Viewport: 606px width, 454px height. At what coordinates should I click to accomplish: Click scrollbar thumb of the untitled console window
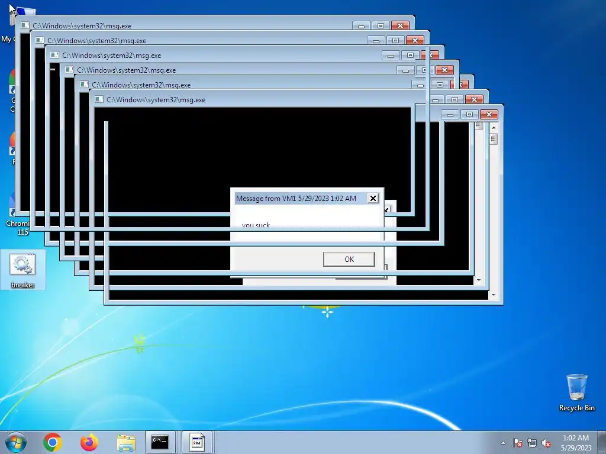(x=494, y=138)
